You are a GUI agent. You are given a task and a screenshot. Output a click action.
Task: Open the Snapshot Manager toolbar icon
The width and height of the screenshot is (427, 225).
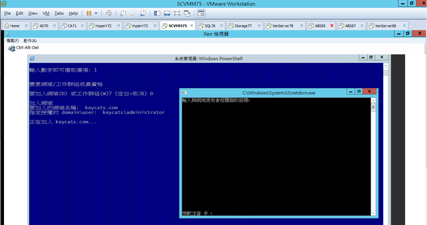(143, 13)
